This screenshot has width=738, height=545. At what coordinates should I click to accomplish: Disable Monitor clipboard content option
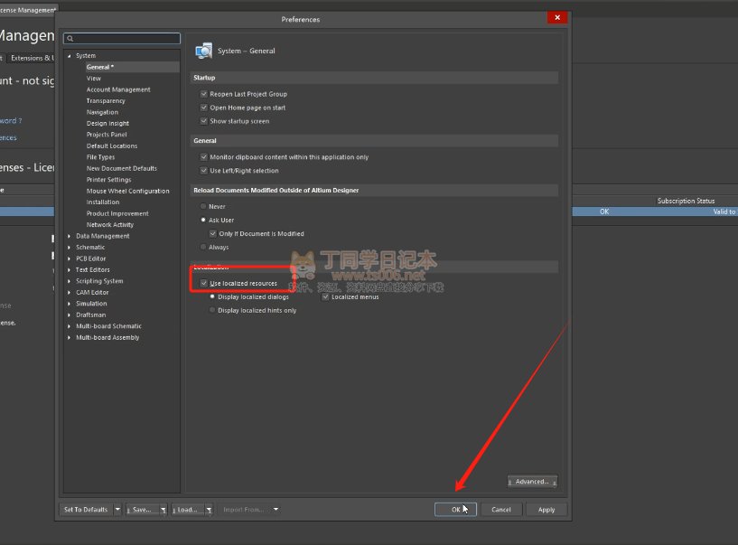pyautogui.click(x=203, y=157)
